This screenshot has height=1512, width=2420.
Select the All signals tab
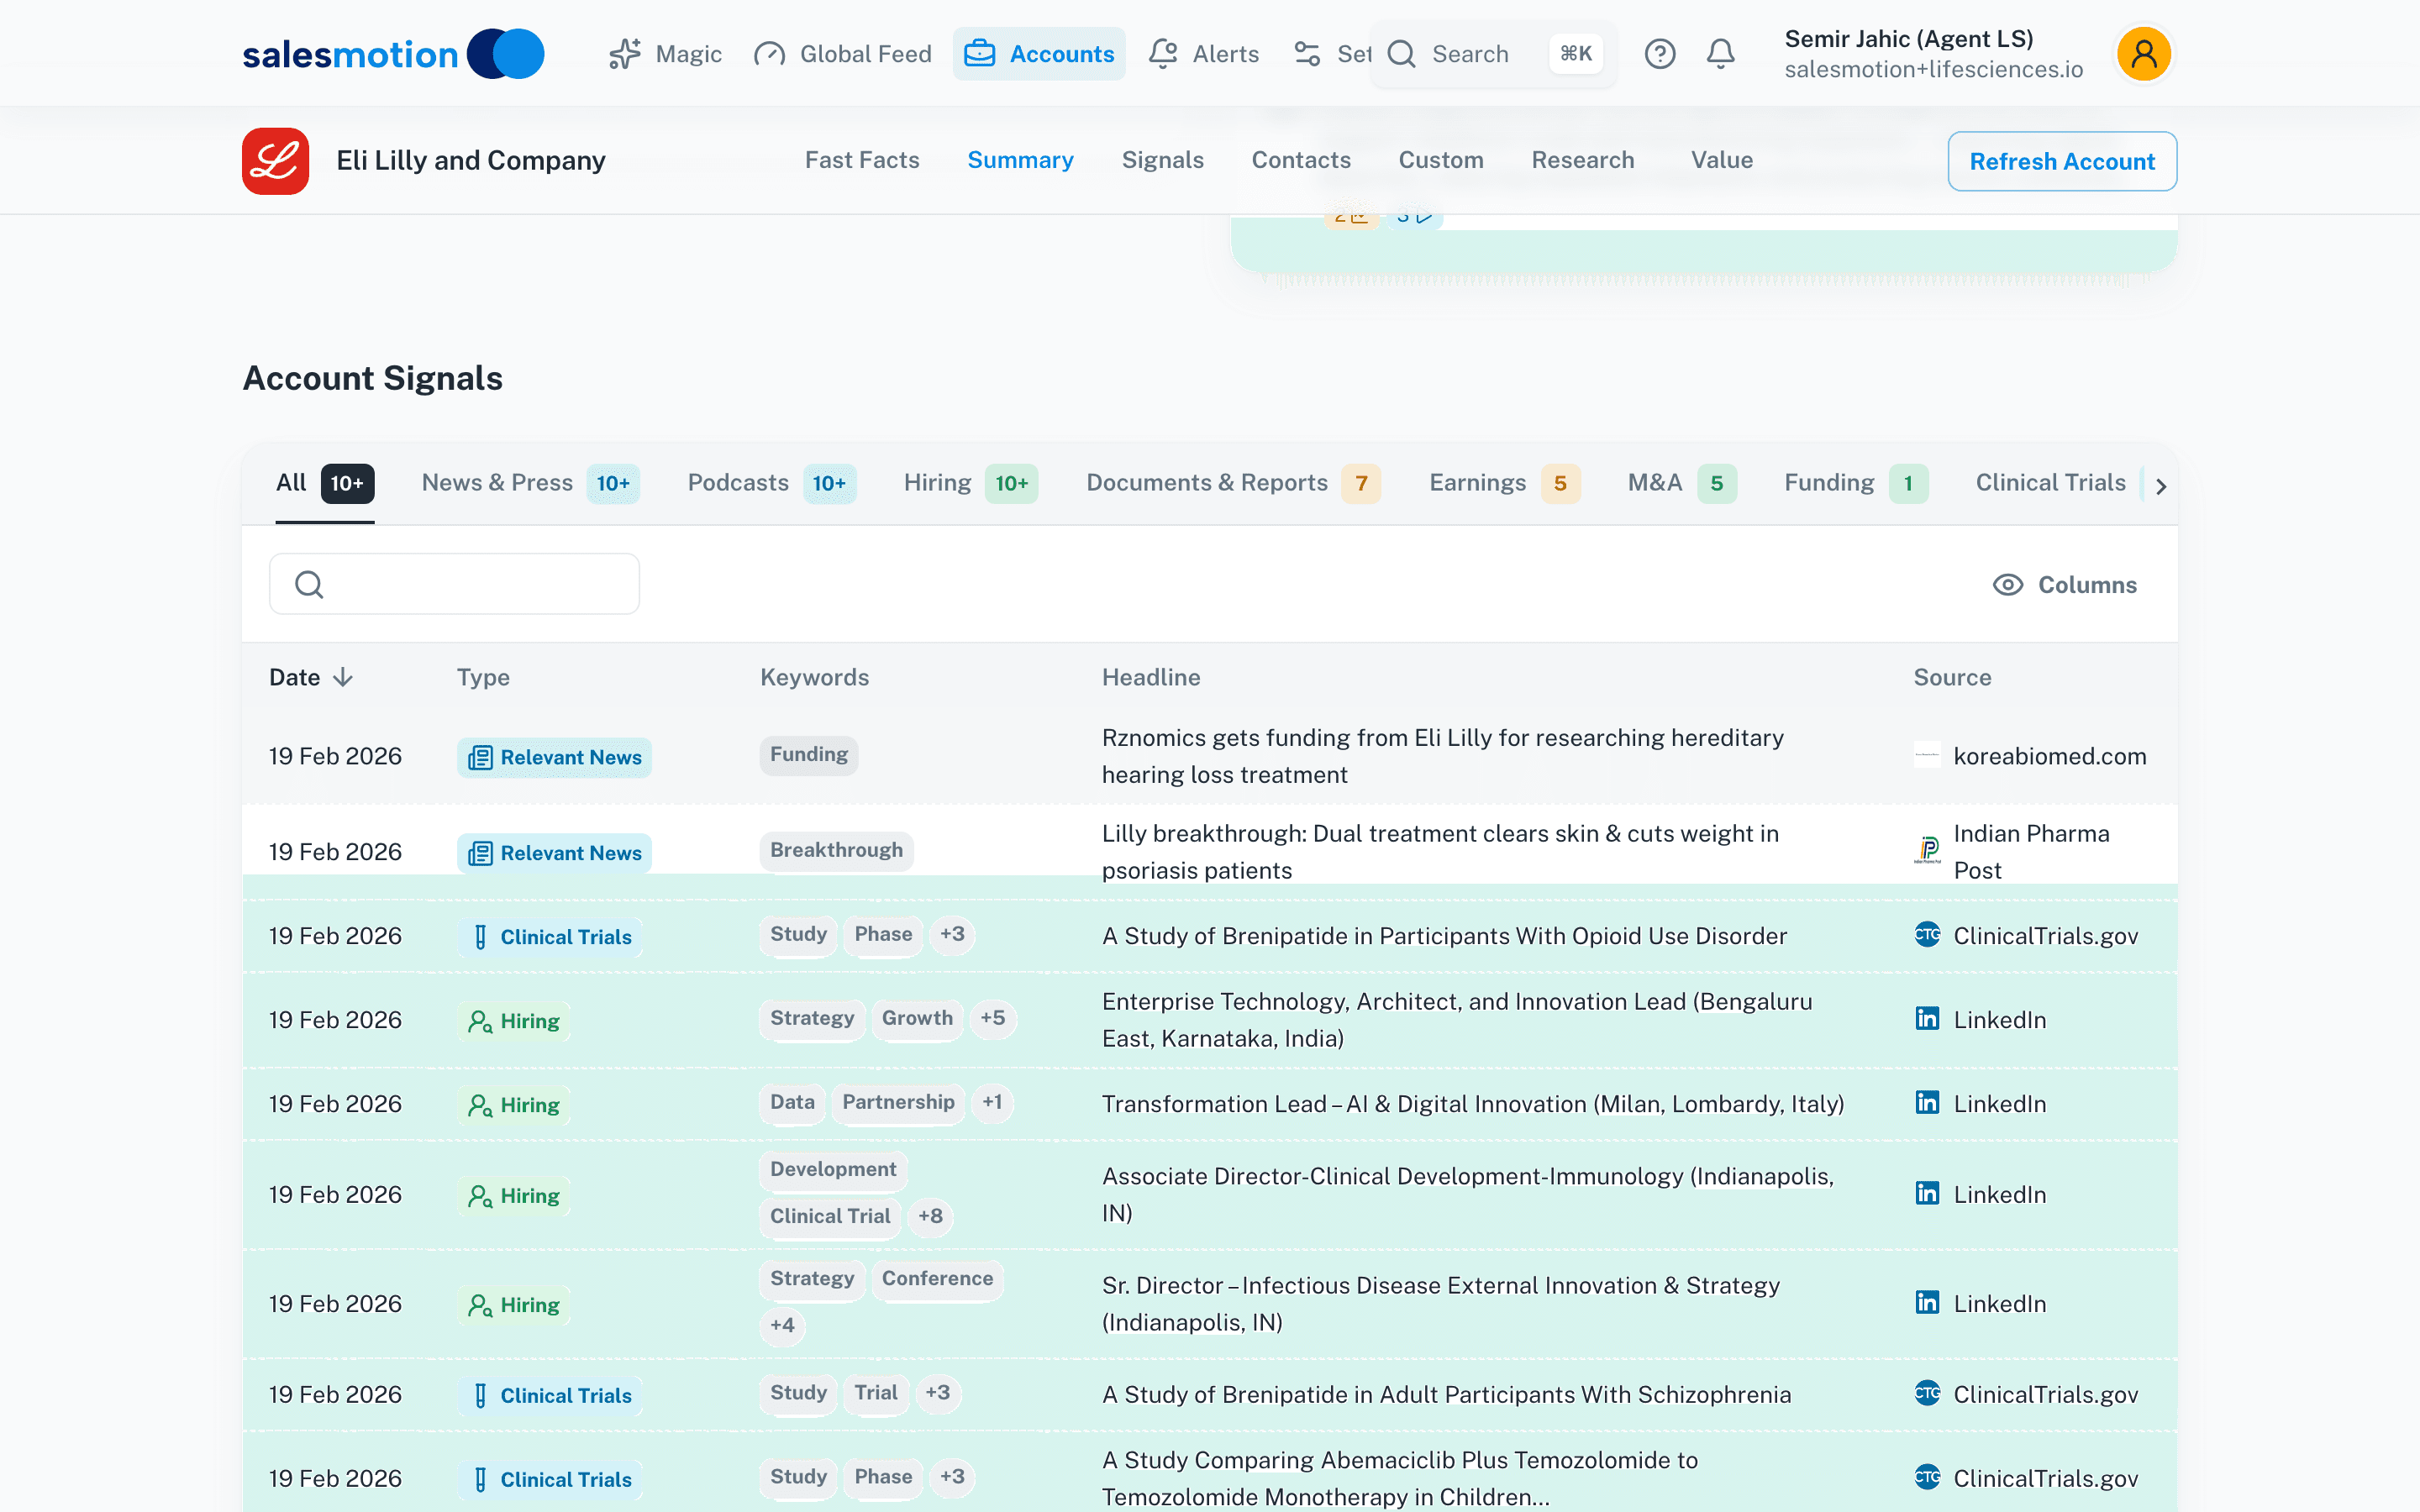tap(324, 484)
